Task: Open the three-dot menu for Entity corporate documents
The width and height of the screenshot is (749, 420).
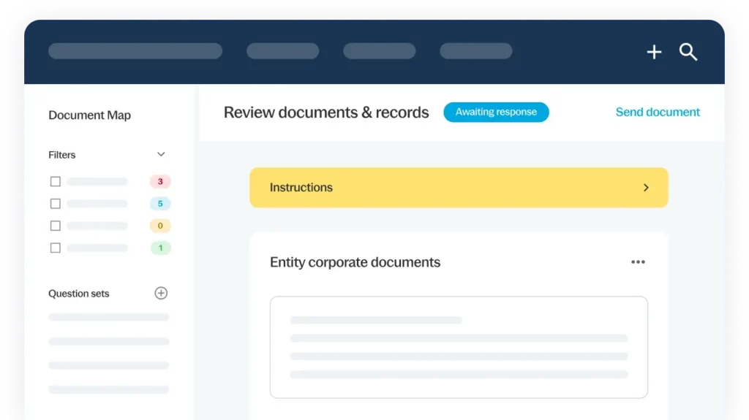Action: tap(638, 262)
